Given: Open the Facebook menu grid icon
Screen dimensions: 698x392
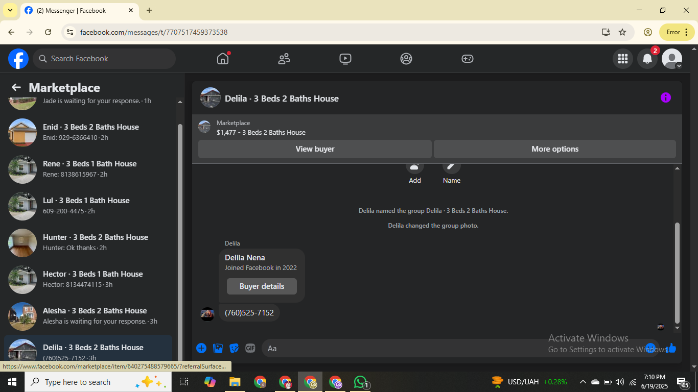Looking at the screenshot, I should click(622, 59).
